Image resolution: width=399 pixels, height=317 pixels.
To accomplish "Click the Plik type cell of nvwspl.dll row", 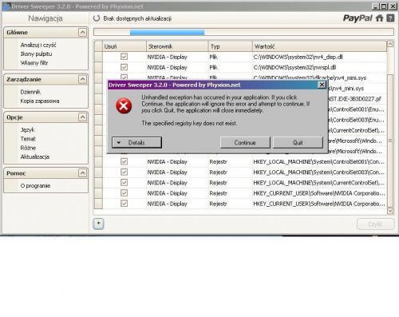I will (230, 67).
